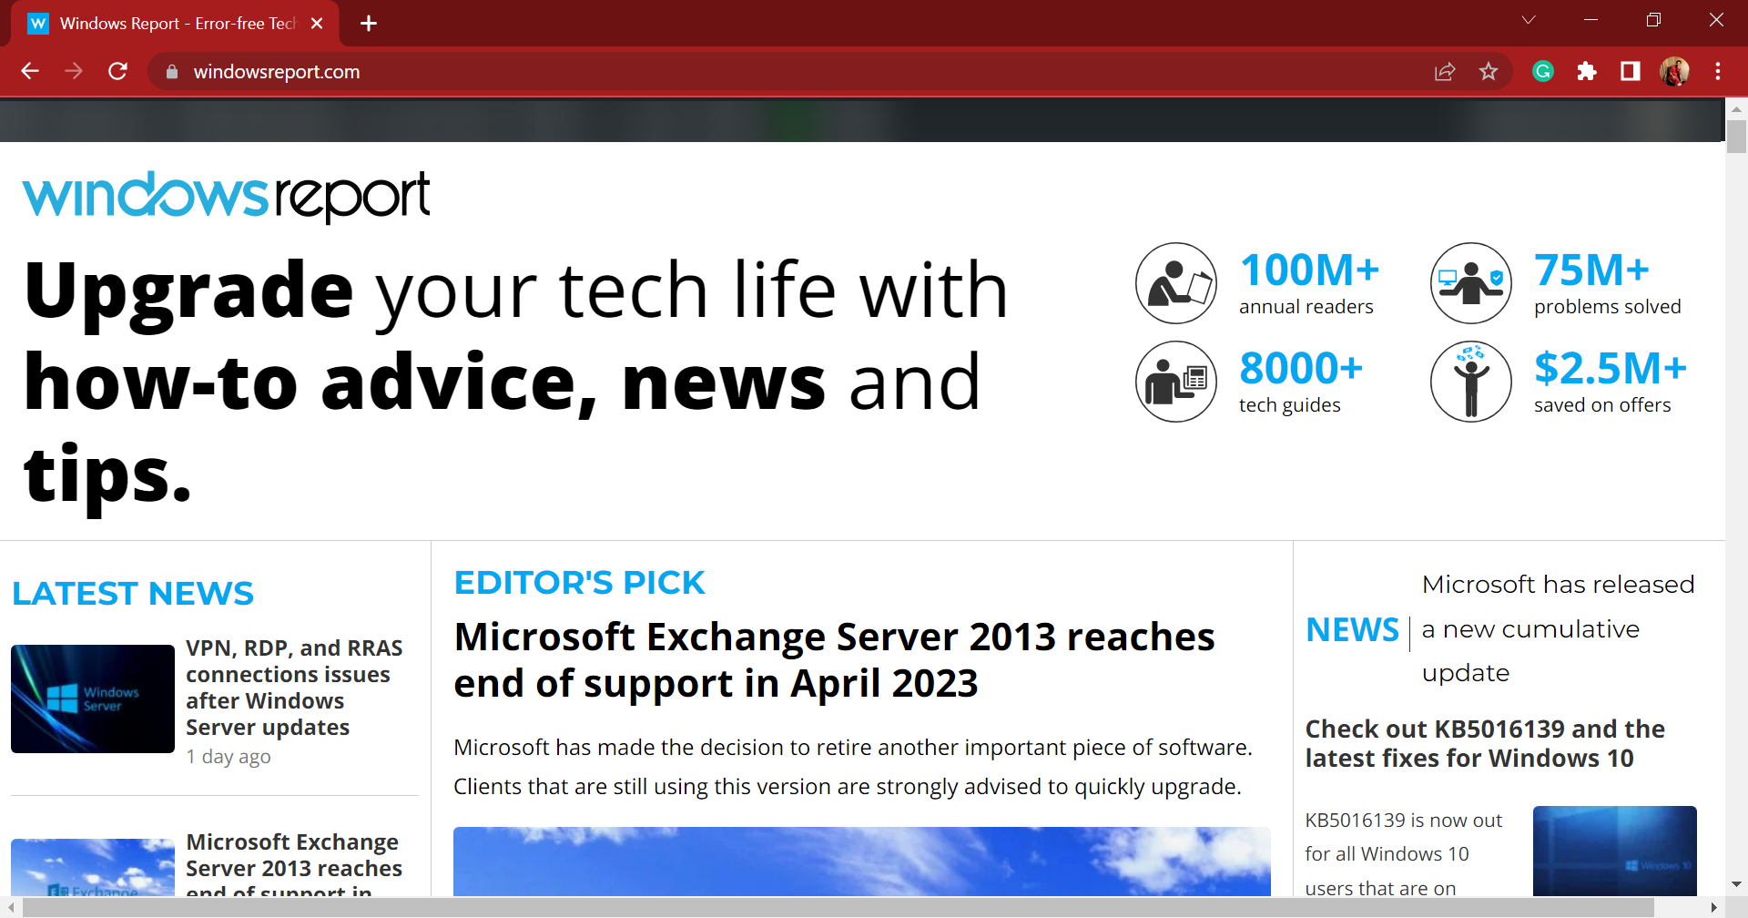Share this page via share icon
This screenshot has width=1748, height=918.
tap(1445, 71)
